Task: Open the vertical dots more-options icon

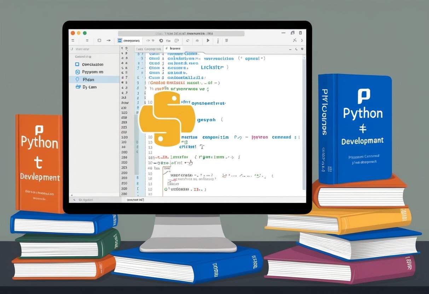Action: pos(218,41)
